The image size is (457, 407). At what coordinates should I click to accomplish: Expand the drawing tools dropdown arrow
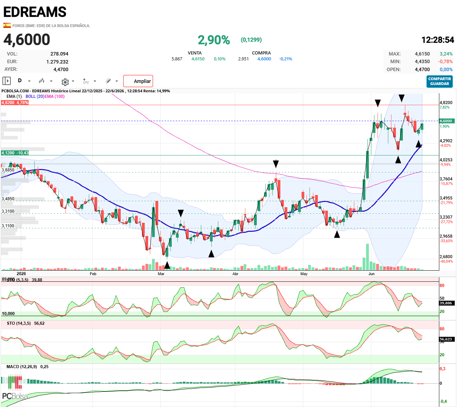click(117, 81)
